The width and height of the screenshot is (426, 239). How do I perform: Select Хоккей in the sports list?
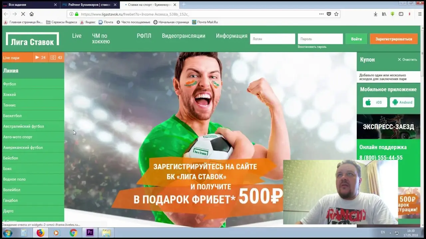(x=33, y=95)
